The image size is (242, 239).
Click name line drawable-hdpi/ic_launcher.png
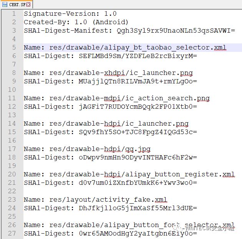coord(106,124)
